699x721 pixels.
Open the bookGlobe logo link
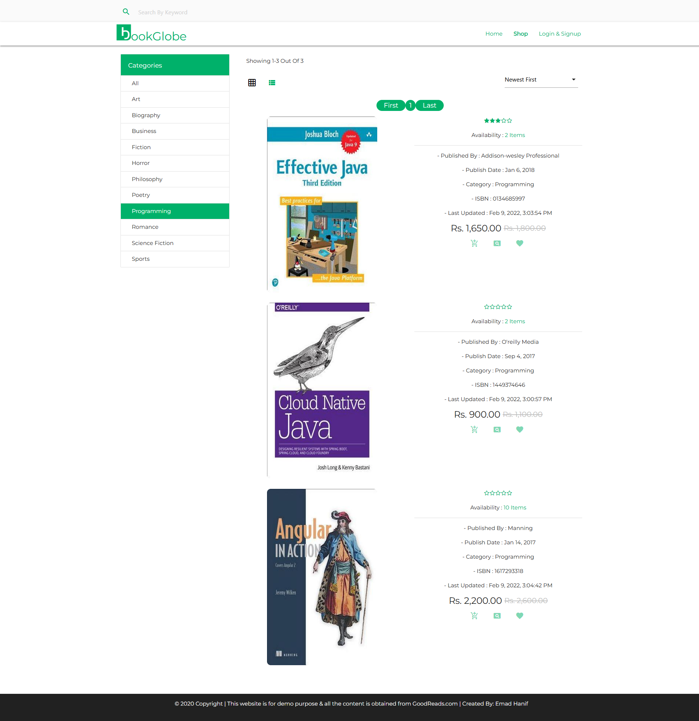tap(151, 33)
